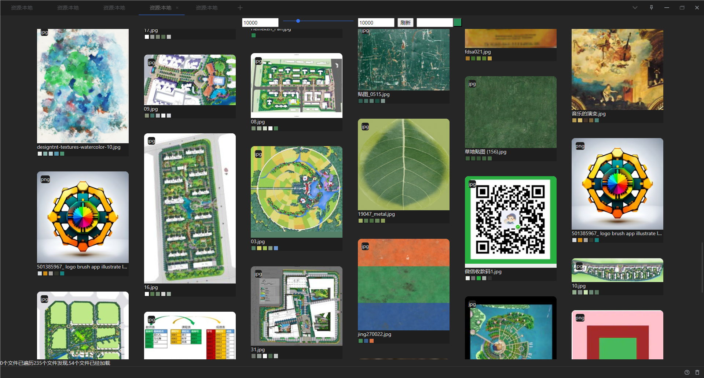Click the 16.jpg filename label
The height and width of the screenshot is (378, 704).
coord(151,287)
